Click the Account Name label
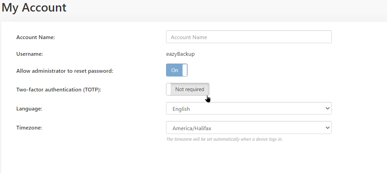Image resolution: width=387 pixels, height=173 pixels. 35,37
